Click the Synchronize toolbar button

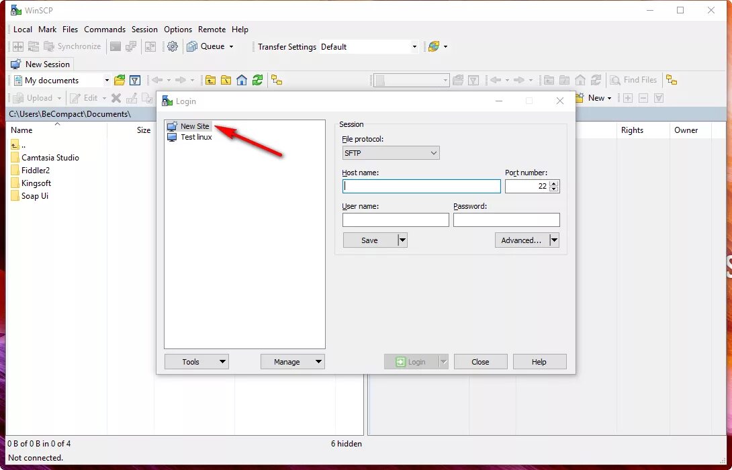(x=73, y=46)
